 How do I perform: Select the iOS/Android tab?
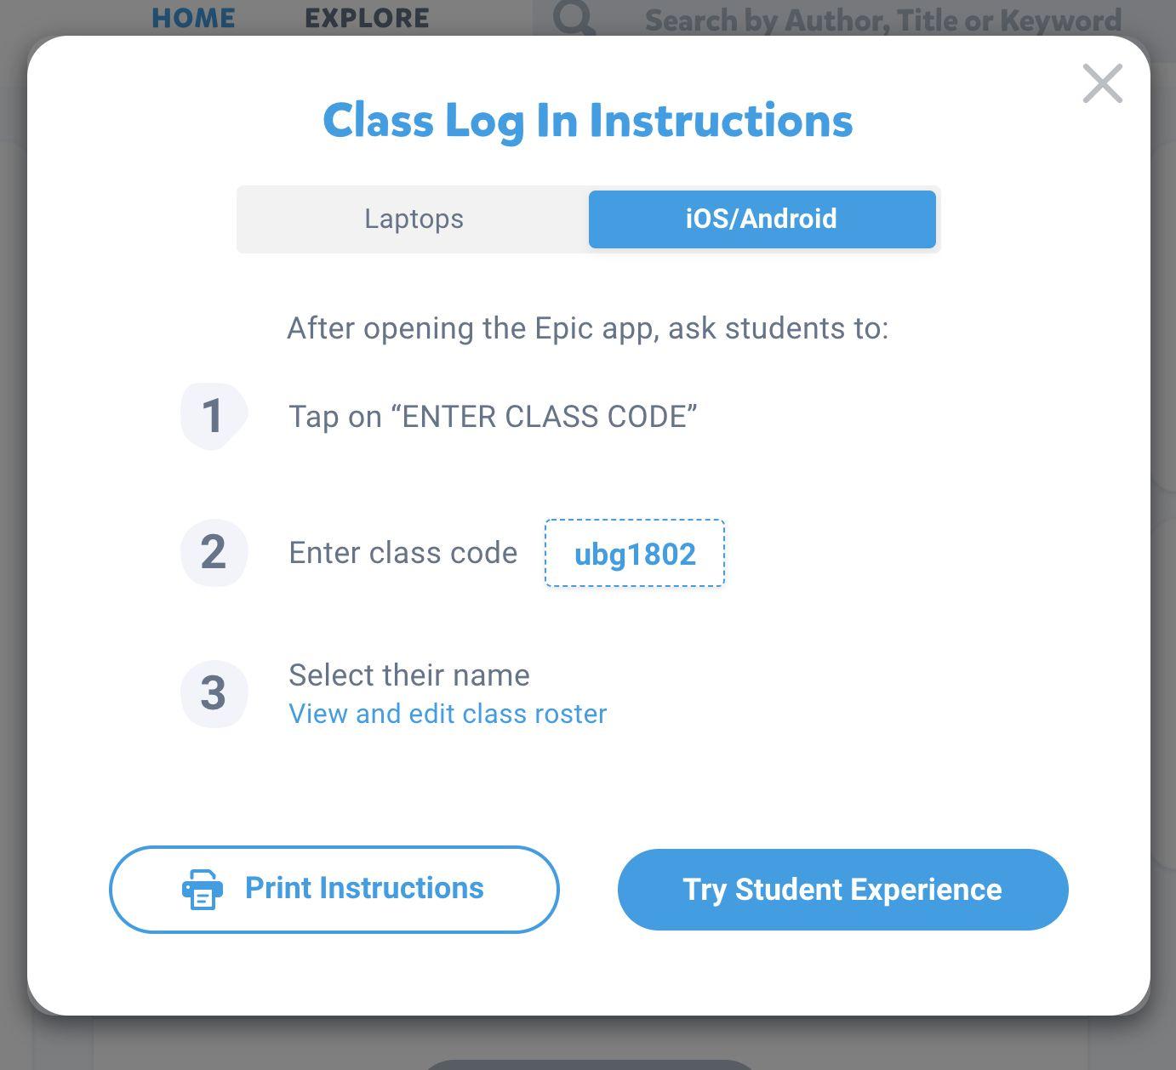(762, 219)
